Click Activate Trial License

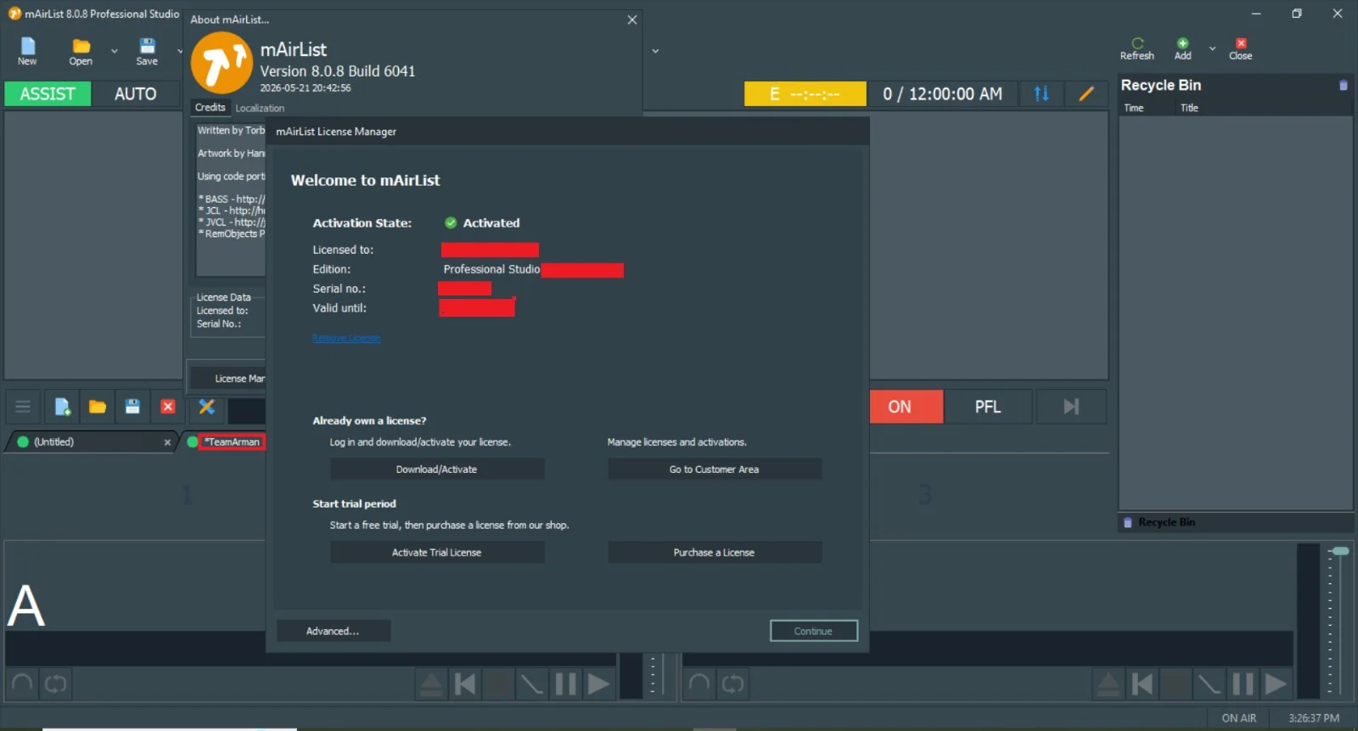pyautogui.click(x=437, y=553)
